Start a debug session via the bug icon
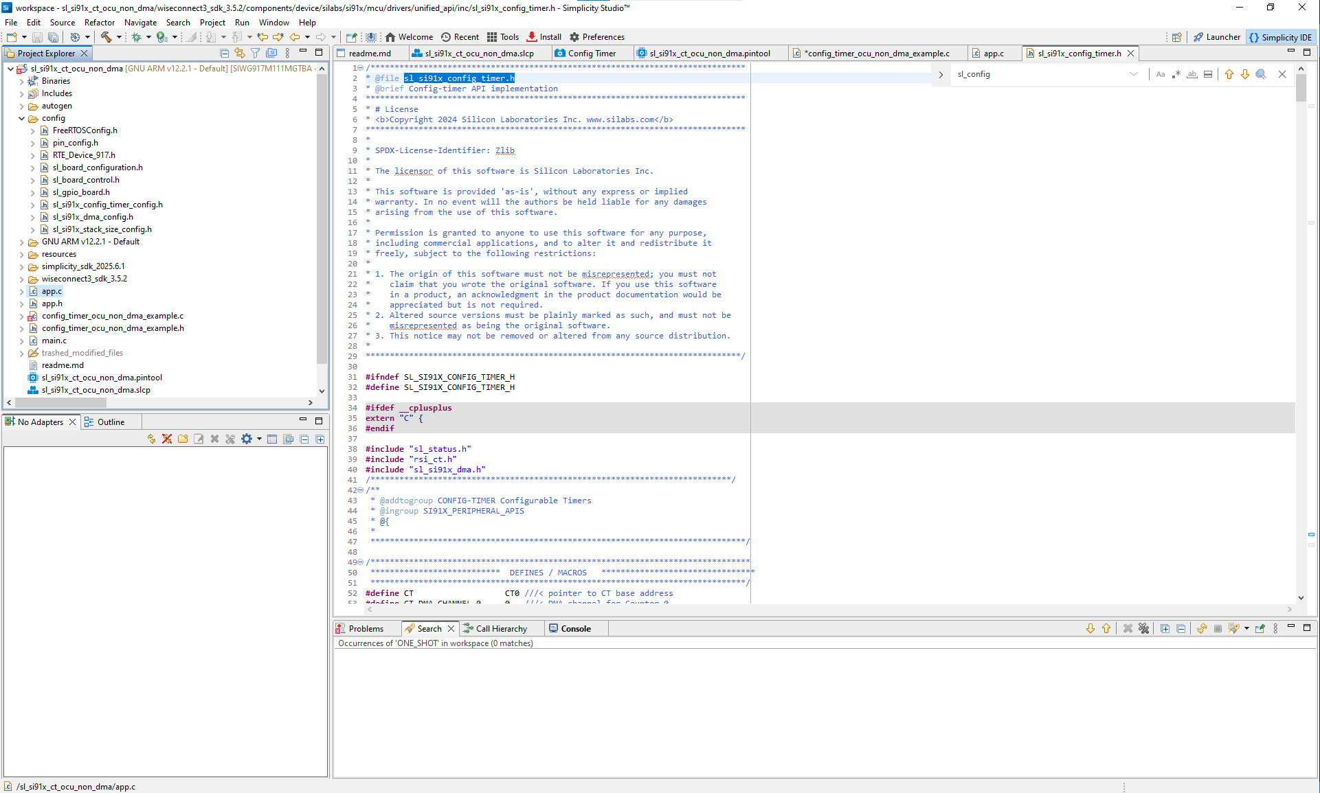 click(x=136, y=37)
